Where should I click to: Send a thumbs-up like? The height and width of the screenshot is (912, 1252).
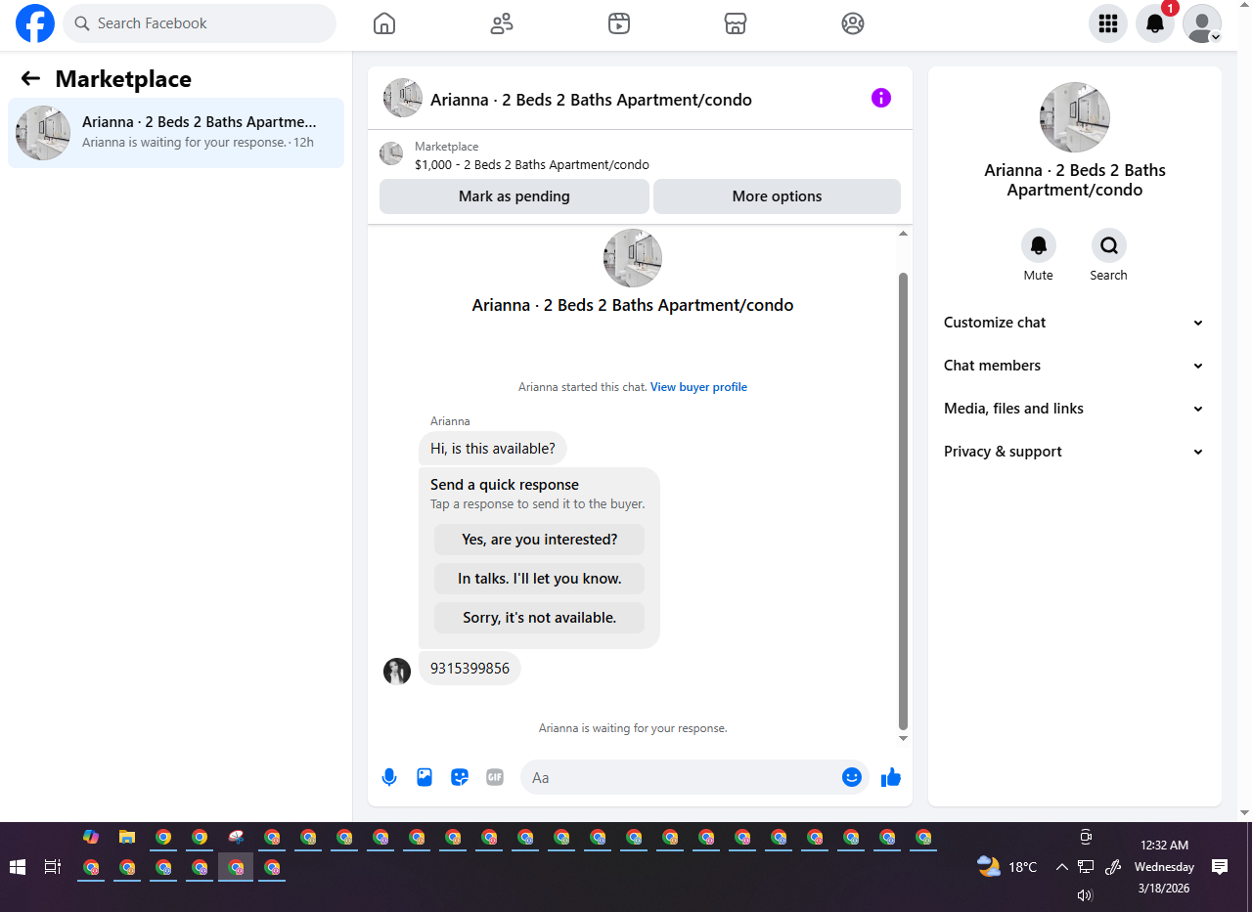(891, 777)
